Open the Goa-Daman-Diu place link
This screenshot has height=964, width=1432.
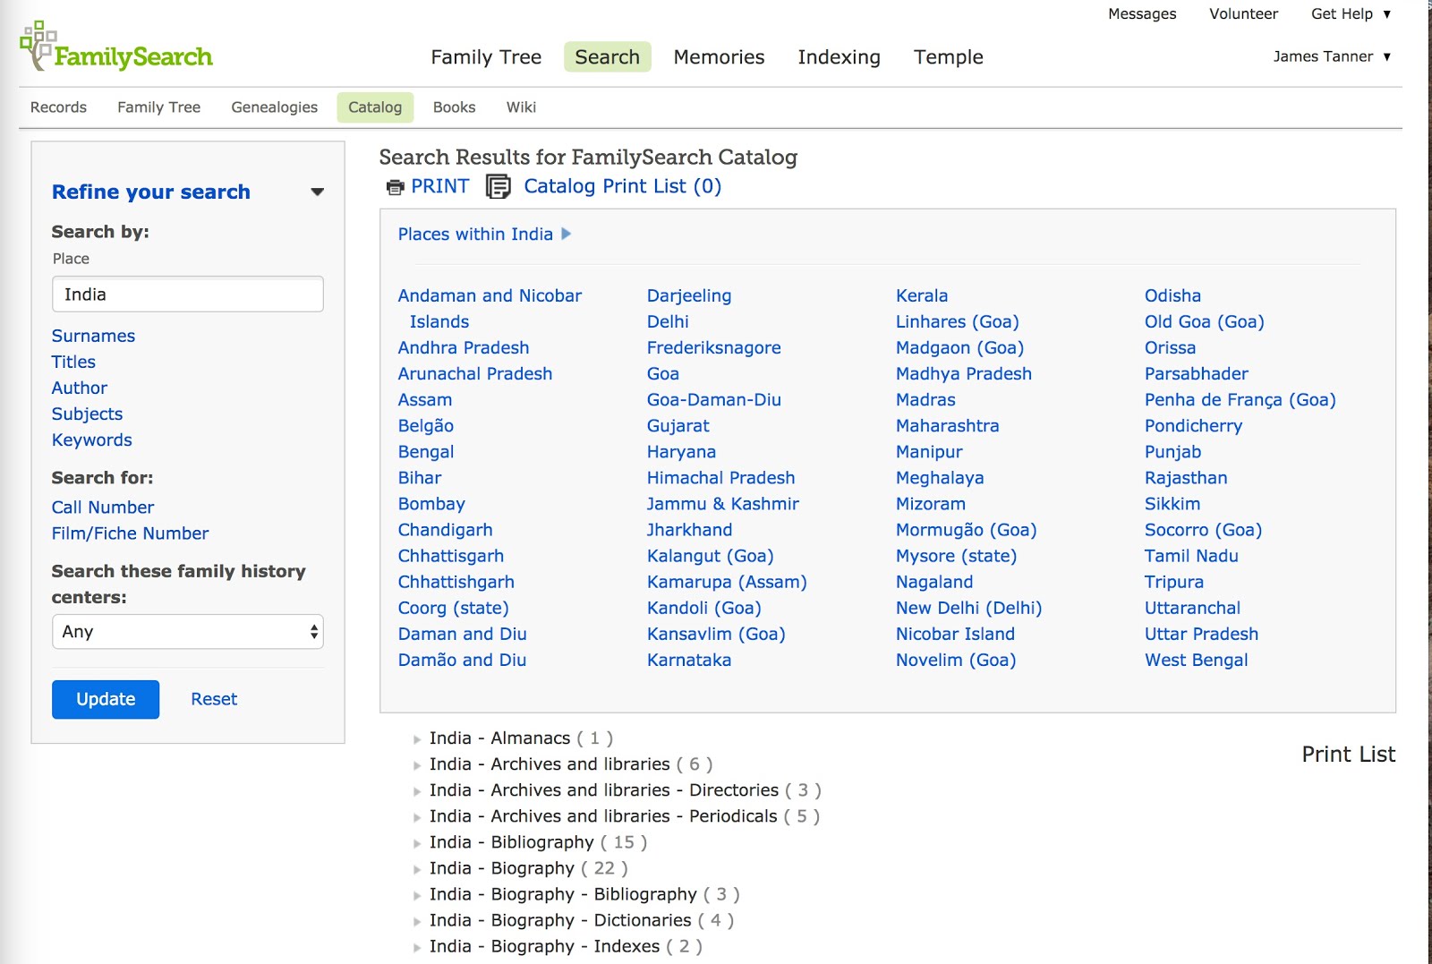(x=714, y=399)
